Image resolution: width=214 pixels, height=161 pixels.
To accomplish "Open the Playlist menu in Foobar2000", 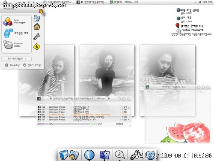I will coord(68,103).
